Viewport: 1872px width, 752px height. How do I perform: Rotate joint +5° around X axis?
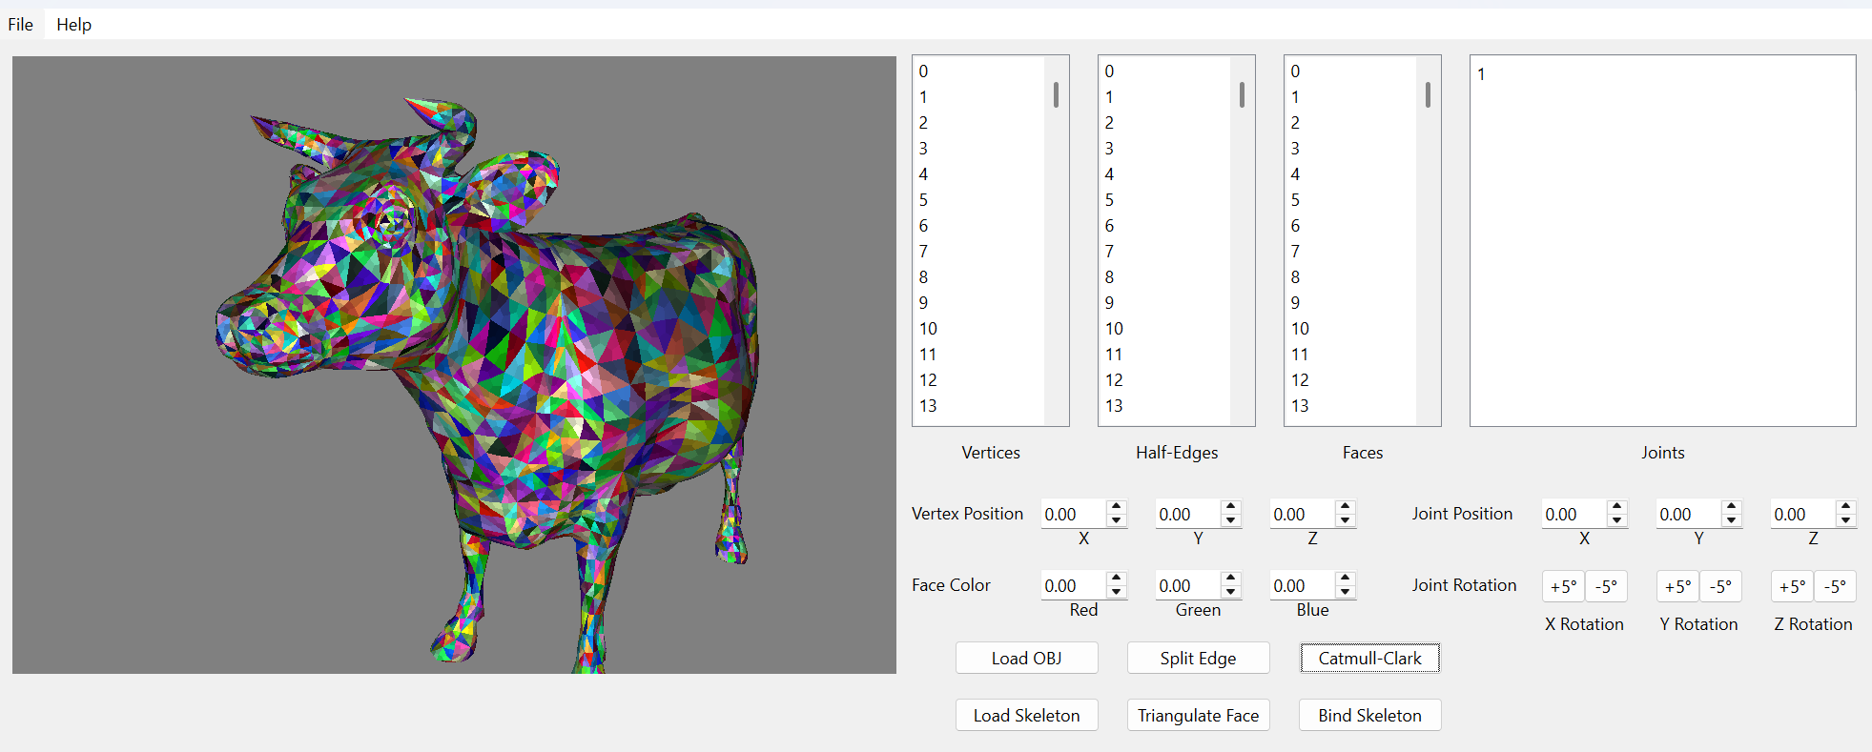pos(1563,586)
